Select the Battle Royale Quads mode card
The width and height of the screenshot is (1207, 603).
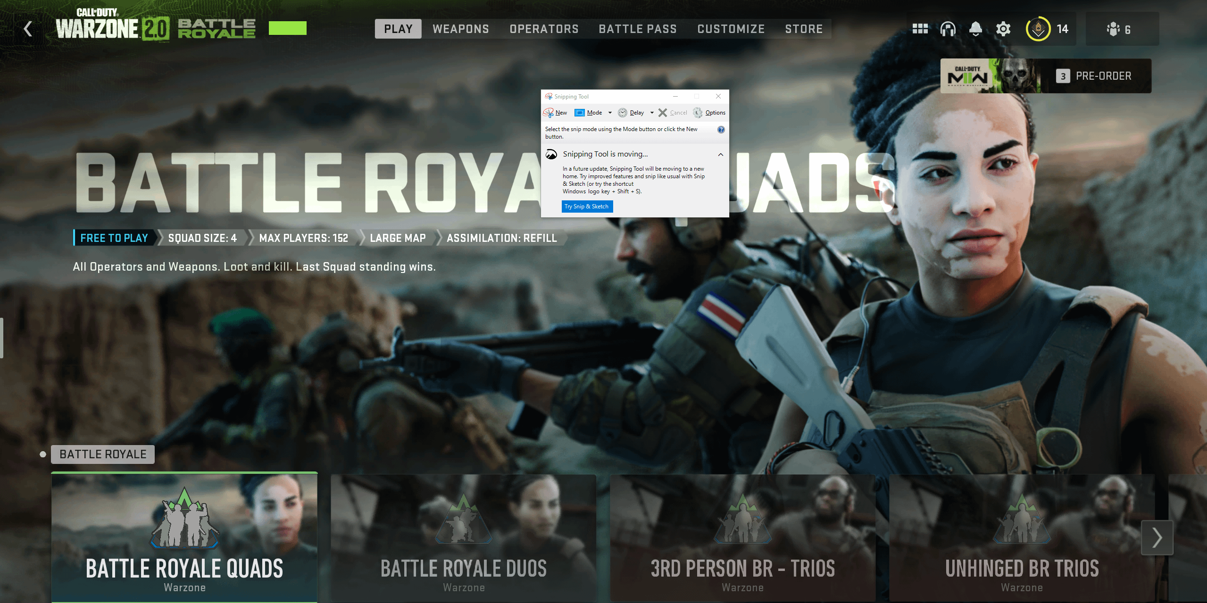pyautogui.click(x=184, y=537)
